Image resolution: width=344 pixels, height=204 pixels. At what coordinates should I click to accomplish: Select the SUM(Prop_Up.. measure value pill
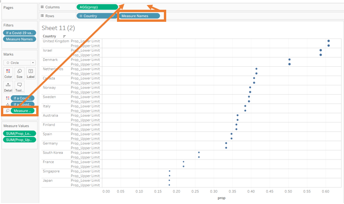pyautogui.click(x=19, y=140)
